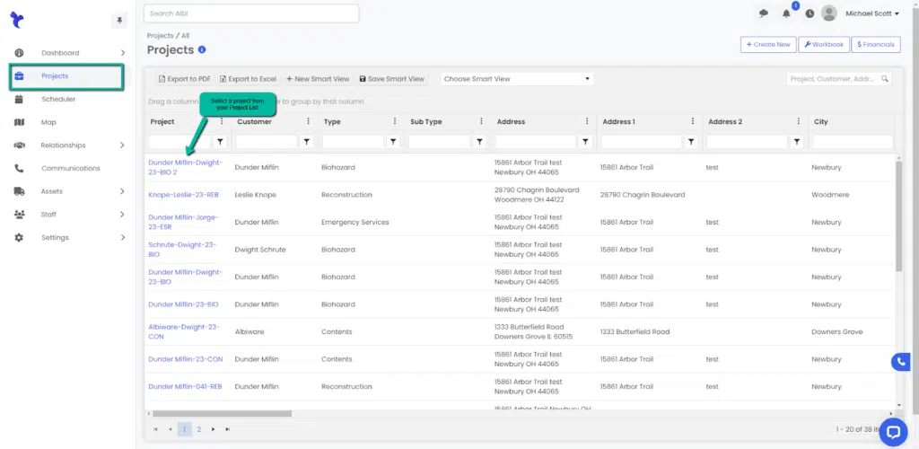Expand the Dashboard sidebar submenu

pyautogui.click(x=123, y=53)
